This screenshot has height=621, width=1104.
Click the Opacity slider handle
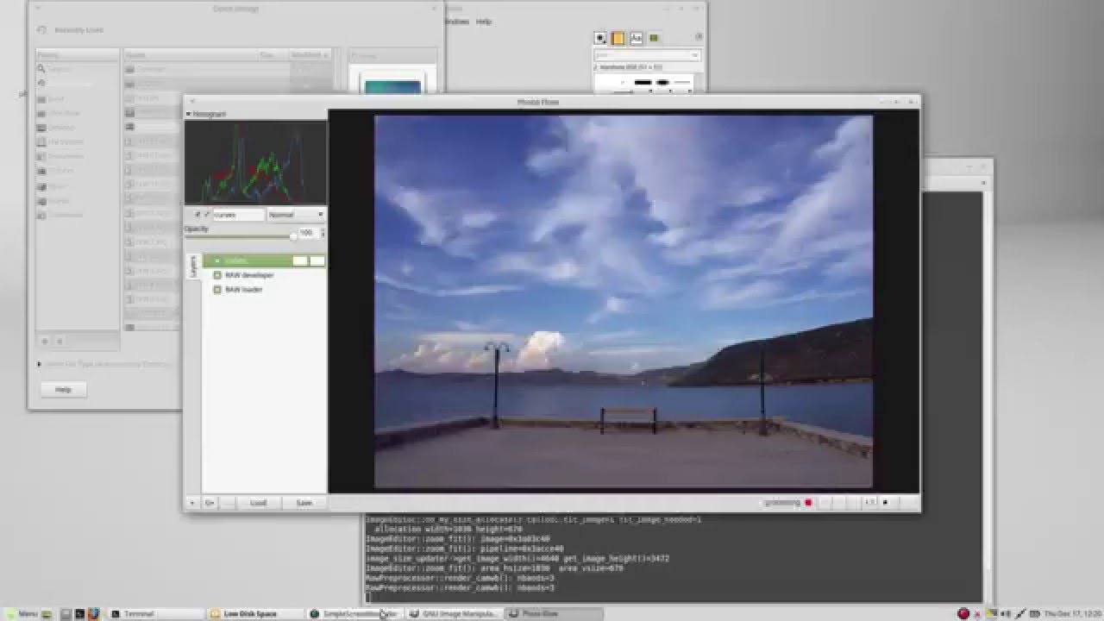coord(293,235)
